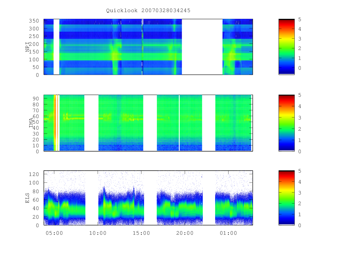Click the 05:00 time axis label
Viewport: 337px width, 253px height.
tap(54, 233)
